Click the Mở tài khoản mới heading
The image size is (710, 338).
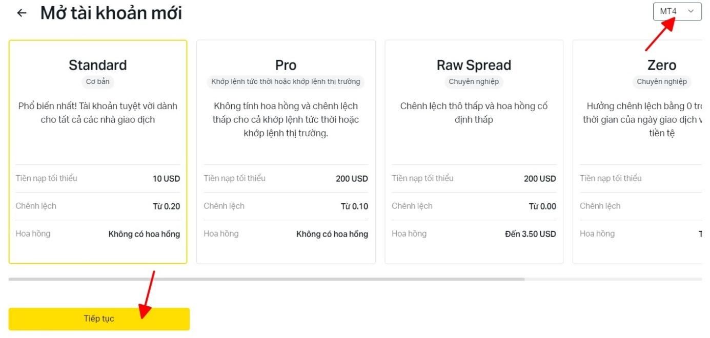click(111, 13)
